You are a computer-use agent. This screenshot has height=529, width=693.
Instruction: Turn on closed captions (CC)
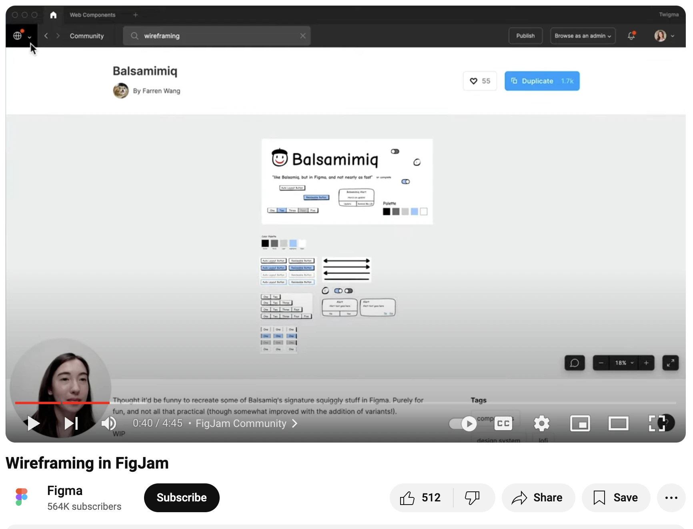point(503,423)
